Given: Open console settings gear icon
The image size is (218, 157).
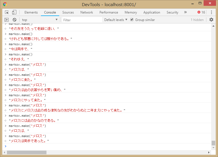Looking at the screenshot, I should click(211, 20).
